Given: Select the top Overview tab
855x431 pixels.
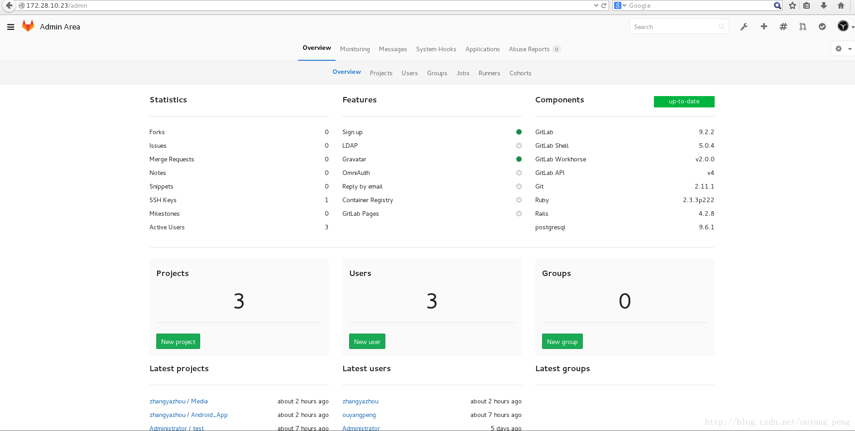Looking at the screenshot, I should point(317,48).
